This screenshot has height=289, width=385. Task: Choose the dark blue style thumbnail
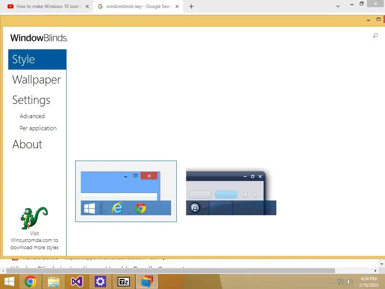point(231,192)
